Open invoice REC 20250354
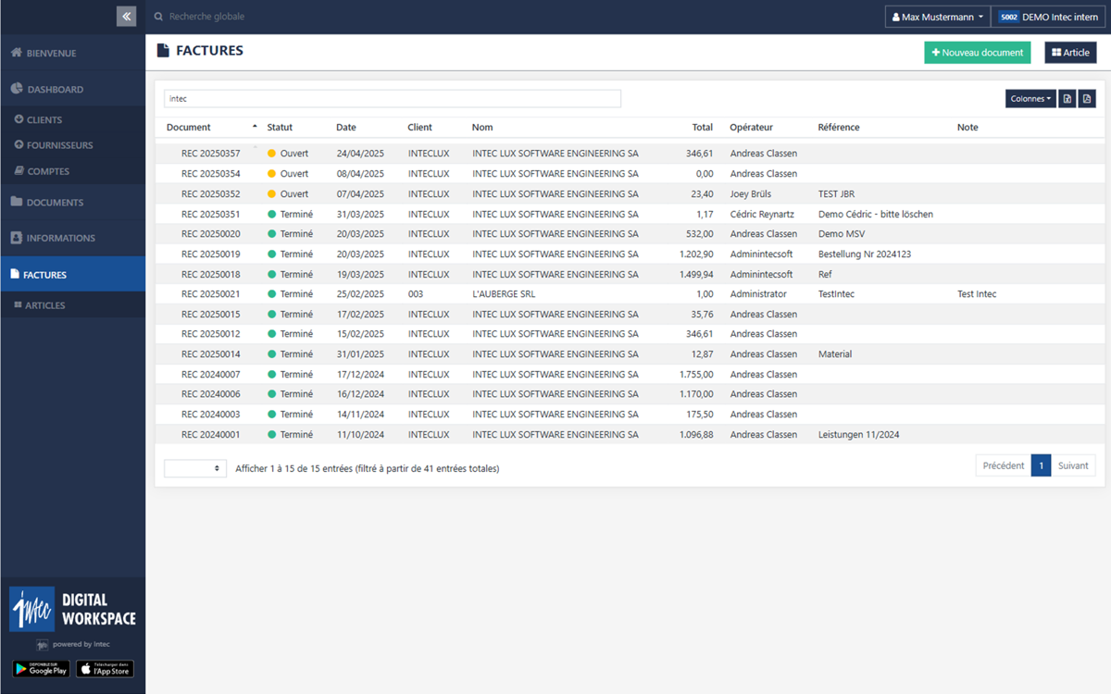Image resolution: width=1111 pixels, height=694 pixels. click(210, 174)
